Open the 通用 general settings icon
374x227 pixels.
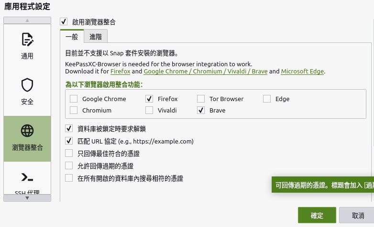click(x=27, y=40)
